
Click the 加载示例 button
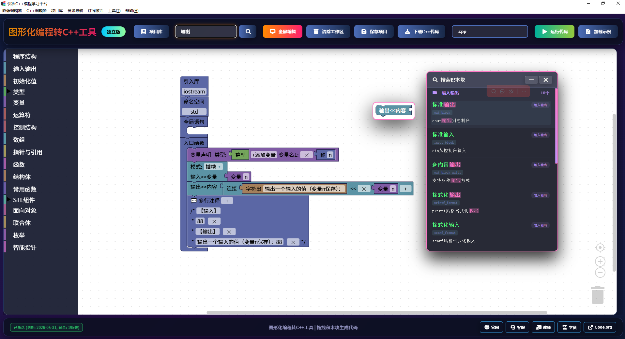point(598,31)
